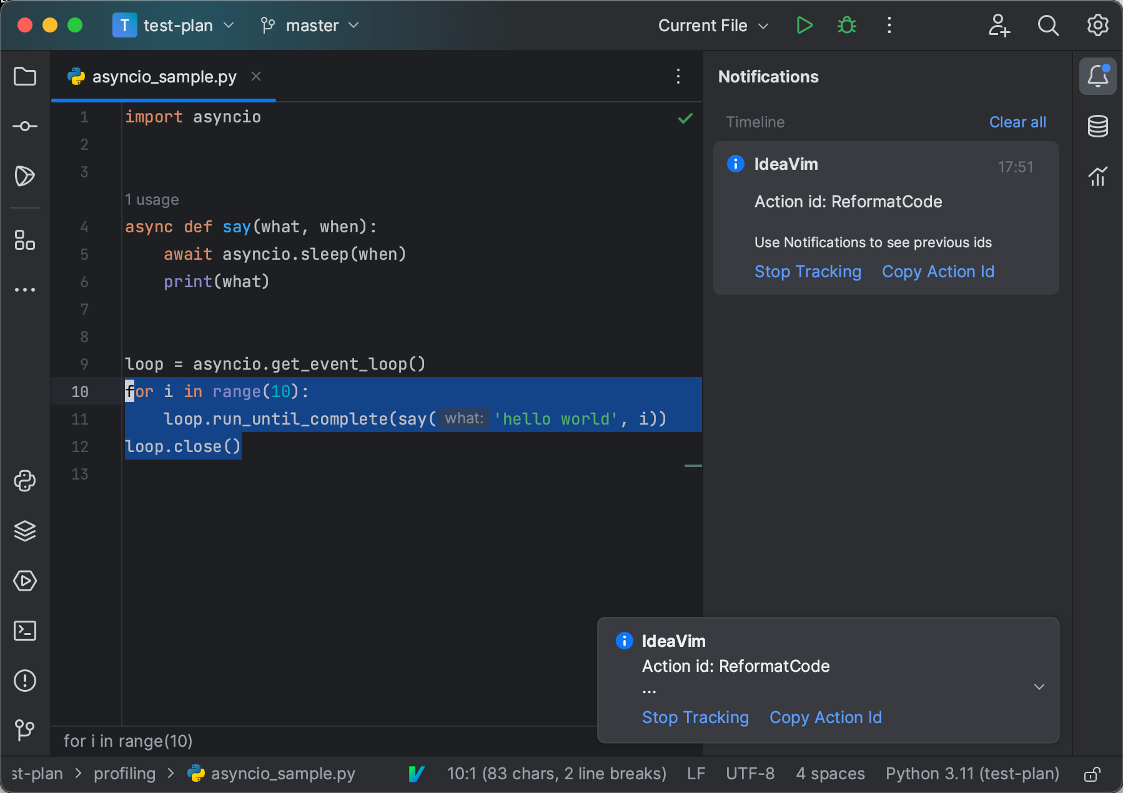Open the master branch popup
The height and width of the screenshot is (793, 1123).
click(x=309, y=26)
